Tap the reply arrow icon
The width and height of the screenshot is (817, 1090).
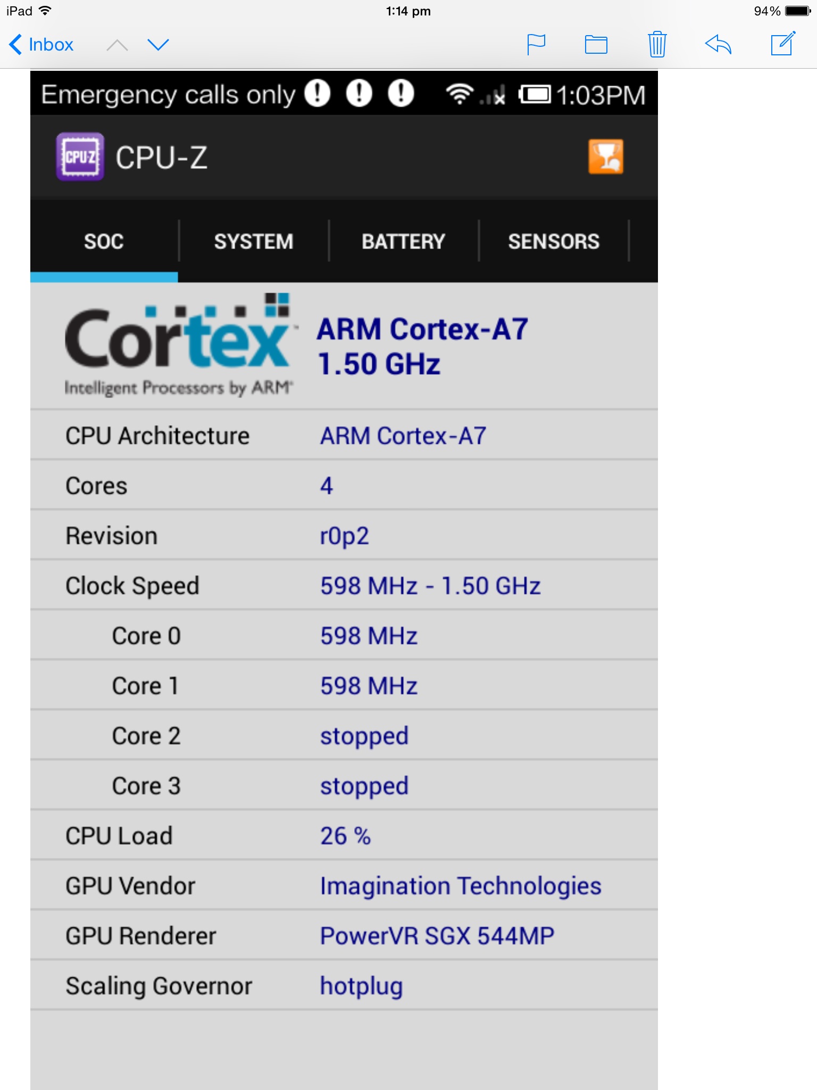tap(718, 44)
